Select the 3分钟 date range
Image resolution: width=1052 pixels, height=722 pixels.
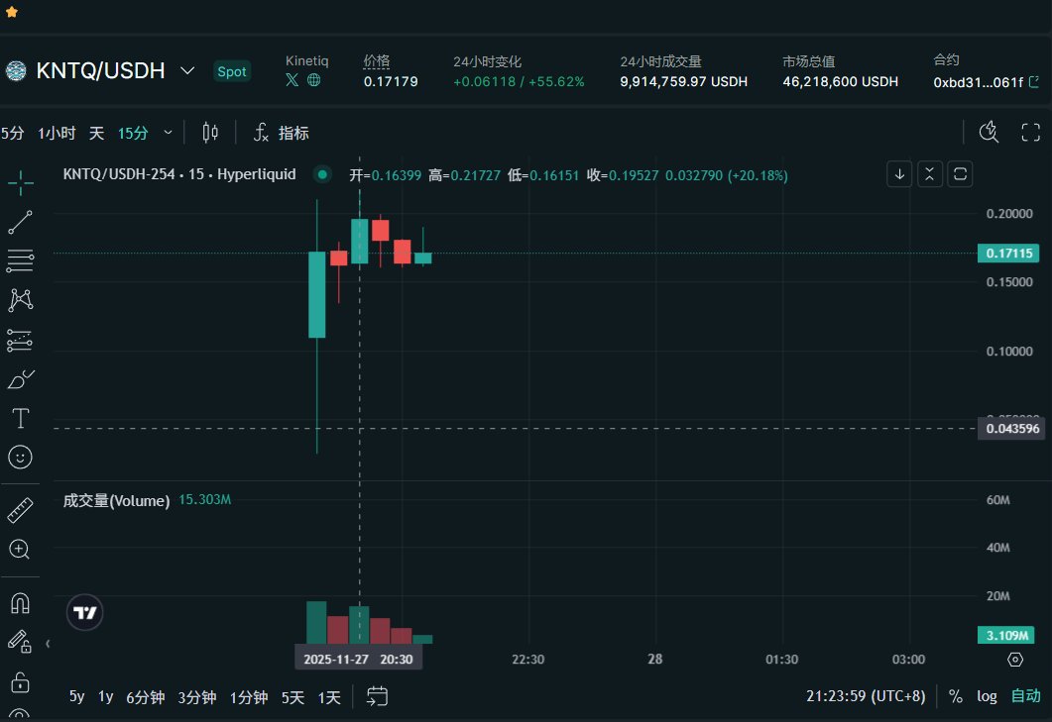[197, 697]
